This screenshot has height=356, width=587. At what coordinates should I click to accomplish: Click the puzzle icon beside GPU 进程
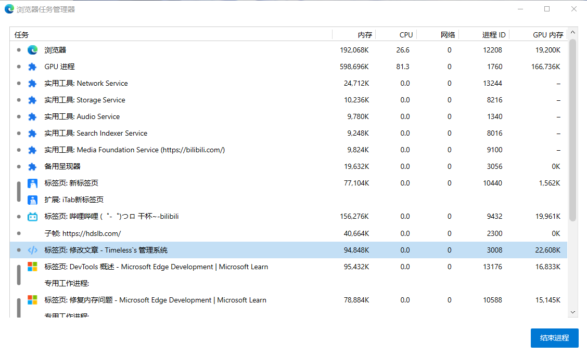[33, 67]
